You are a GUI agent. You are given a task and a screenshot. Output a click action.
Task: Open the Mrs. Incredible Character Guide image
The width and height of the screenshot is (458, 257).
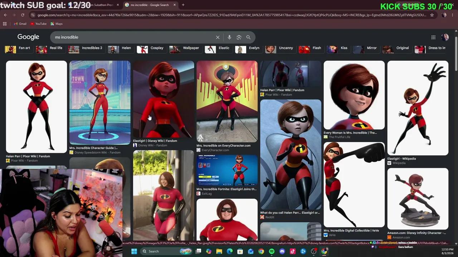click(x=100, y=103)
